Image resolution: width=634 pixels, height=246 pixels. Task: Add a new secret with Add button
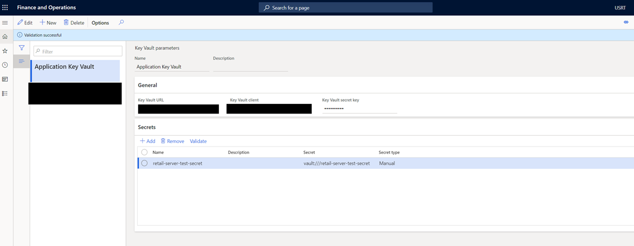click(x=148, y=141)
